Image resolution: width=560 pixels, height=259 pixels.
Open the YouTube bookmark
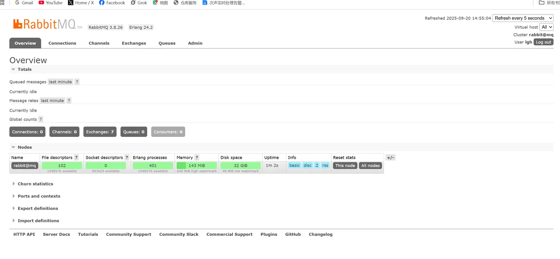[50, 3]
